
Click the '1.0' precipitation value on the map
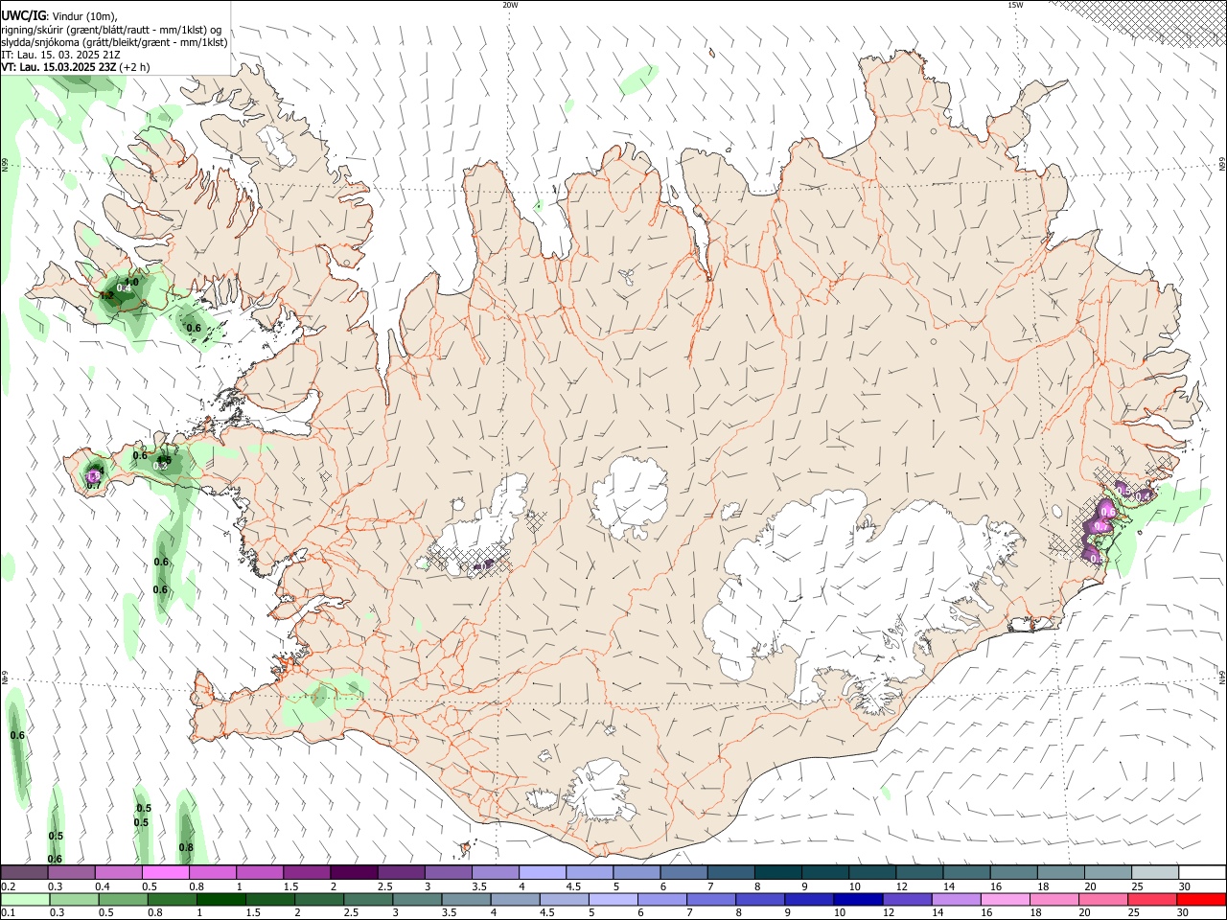pos(132,282)
